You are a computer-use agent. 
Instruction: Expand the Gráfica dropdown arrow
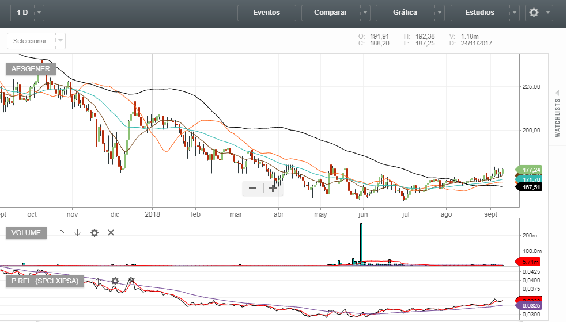click(x=440, y=13)
